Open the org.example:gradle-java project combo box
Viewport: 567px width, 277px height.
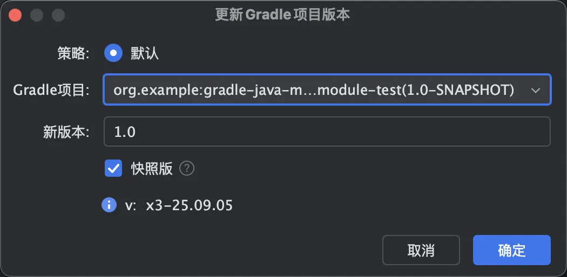(327, 90)
